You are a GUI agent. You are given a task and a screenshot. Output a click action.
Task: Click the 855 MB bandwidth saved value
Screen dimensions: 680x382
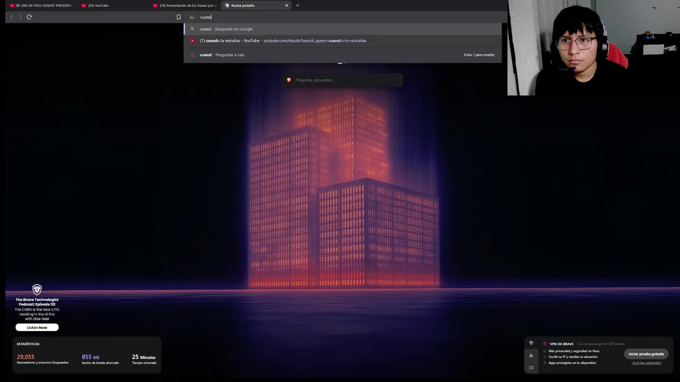[x=90, y=357]
